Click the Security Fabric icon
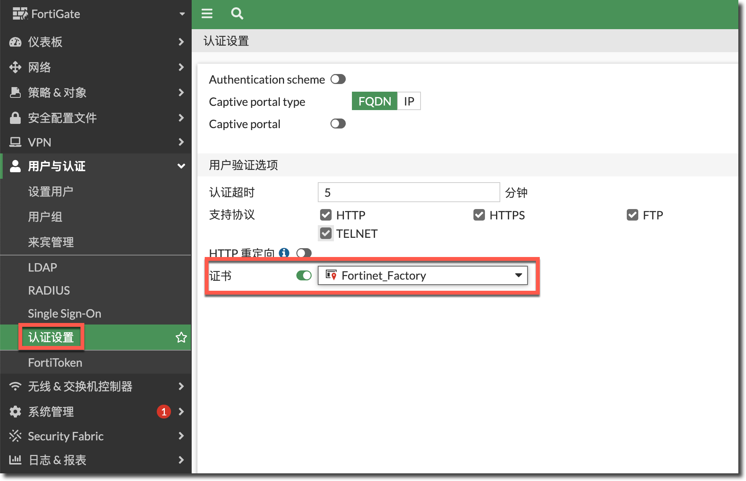The image size is (746, 481). click(x=15, y=436)
